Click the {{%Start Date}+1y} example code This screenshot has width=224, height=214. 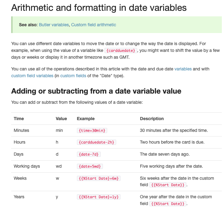coord(99,197)
